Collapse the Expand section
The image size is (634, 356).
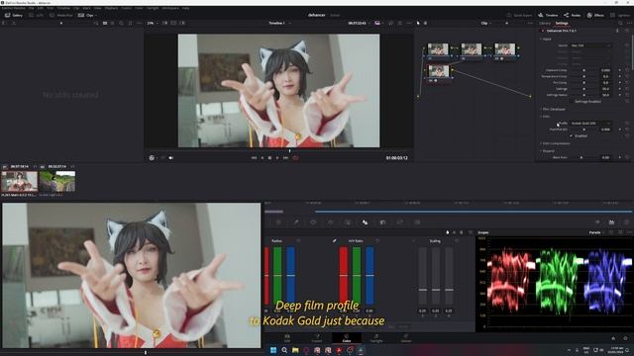click(548, 151)
